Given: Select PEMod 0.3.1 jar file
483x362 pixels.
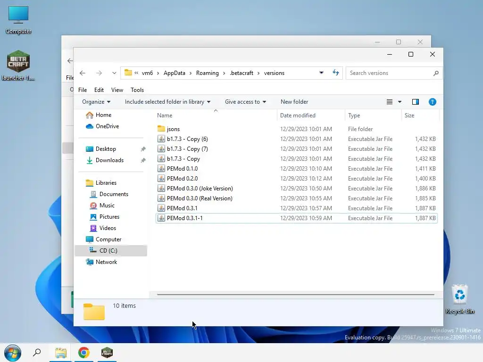Looking at the screenshot, I should 296,208.
